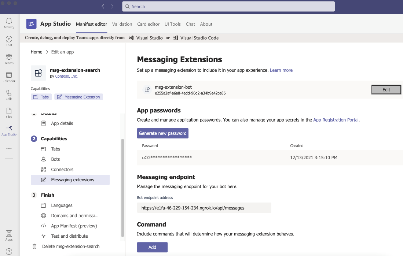This screenshot has width=403, height=256.
Task: Click the Edit an app breadcrumb
Action: coord(62,52)
